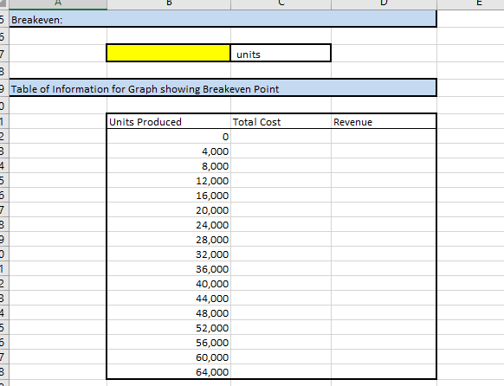Select the column C header
The width and height of the screenshot is (504, 386).
tap(281, 3)
